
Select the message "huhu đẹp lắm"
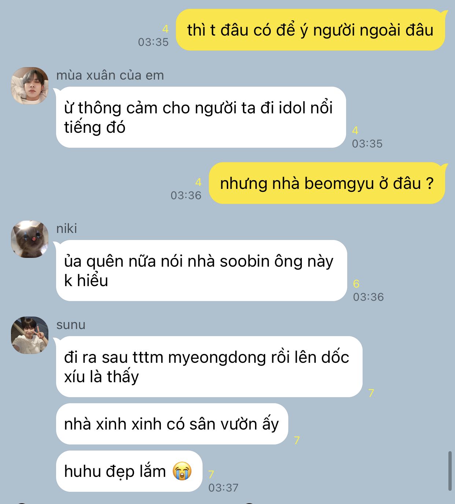[x=129, y=471]
